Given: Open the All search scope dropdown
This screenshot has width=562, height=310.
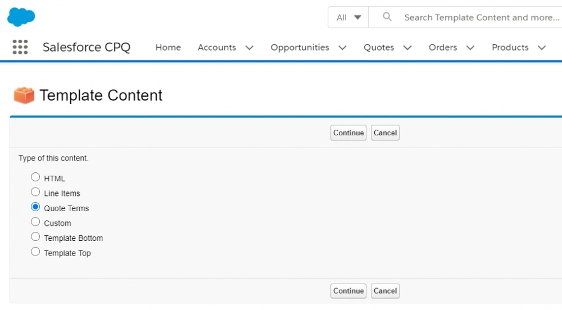Looking at the screenshot, I should 348,17.
